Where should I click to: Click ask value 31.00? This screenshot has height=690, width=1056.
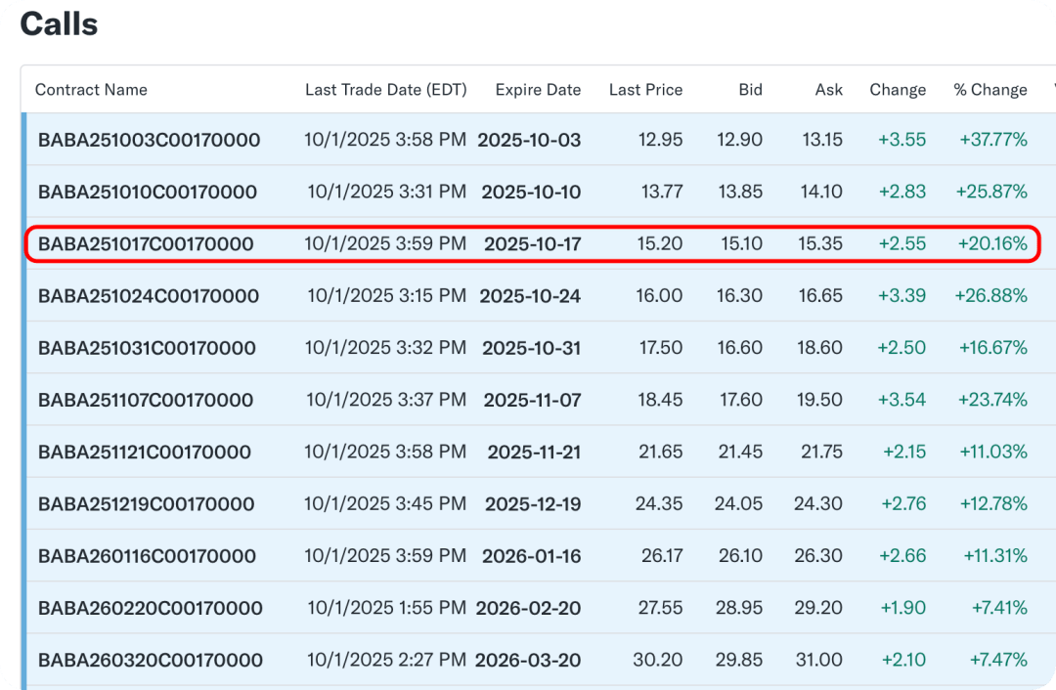coord(819,660)
